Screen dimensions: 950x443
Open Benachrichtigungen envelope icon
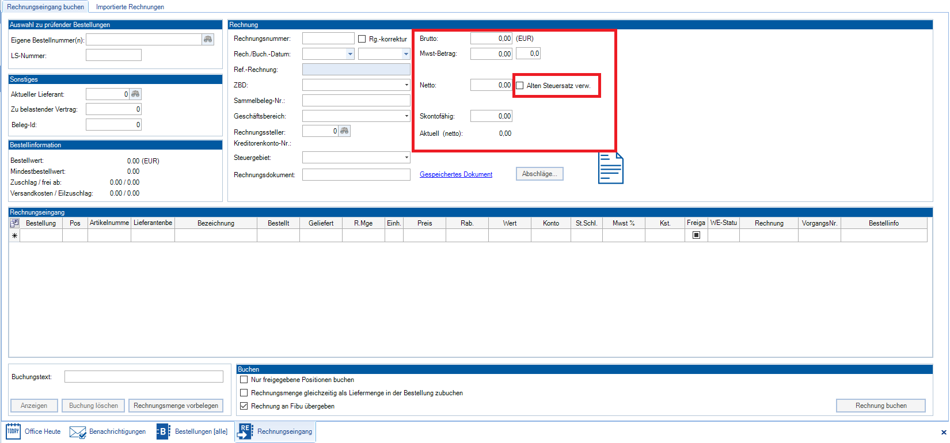tap(78, 431)
